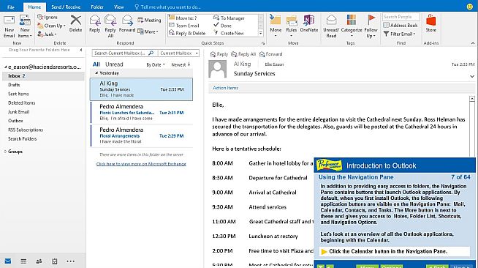478x268 pixels.
Task: Open the Categorize color menu
Action: tap(352, 26)
